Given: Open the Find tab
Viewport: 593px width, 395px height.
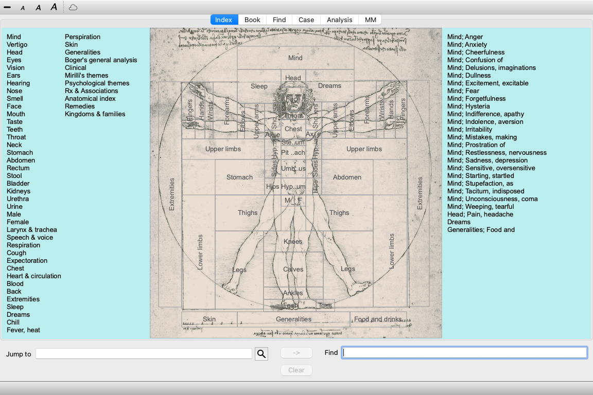Looking at the screenshot, I should 279,20.
